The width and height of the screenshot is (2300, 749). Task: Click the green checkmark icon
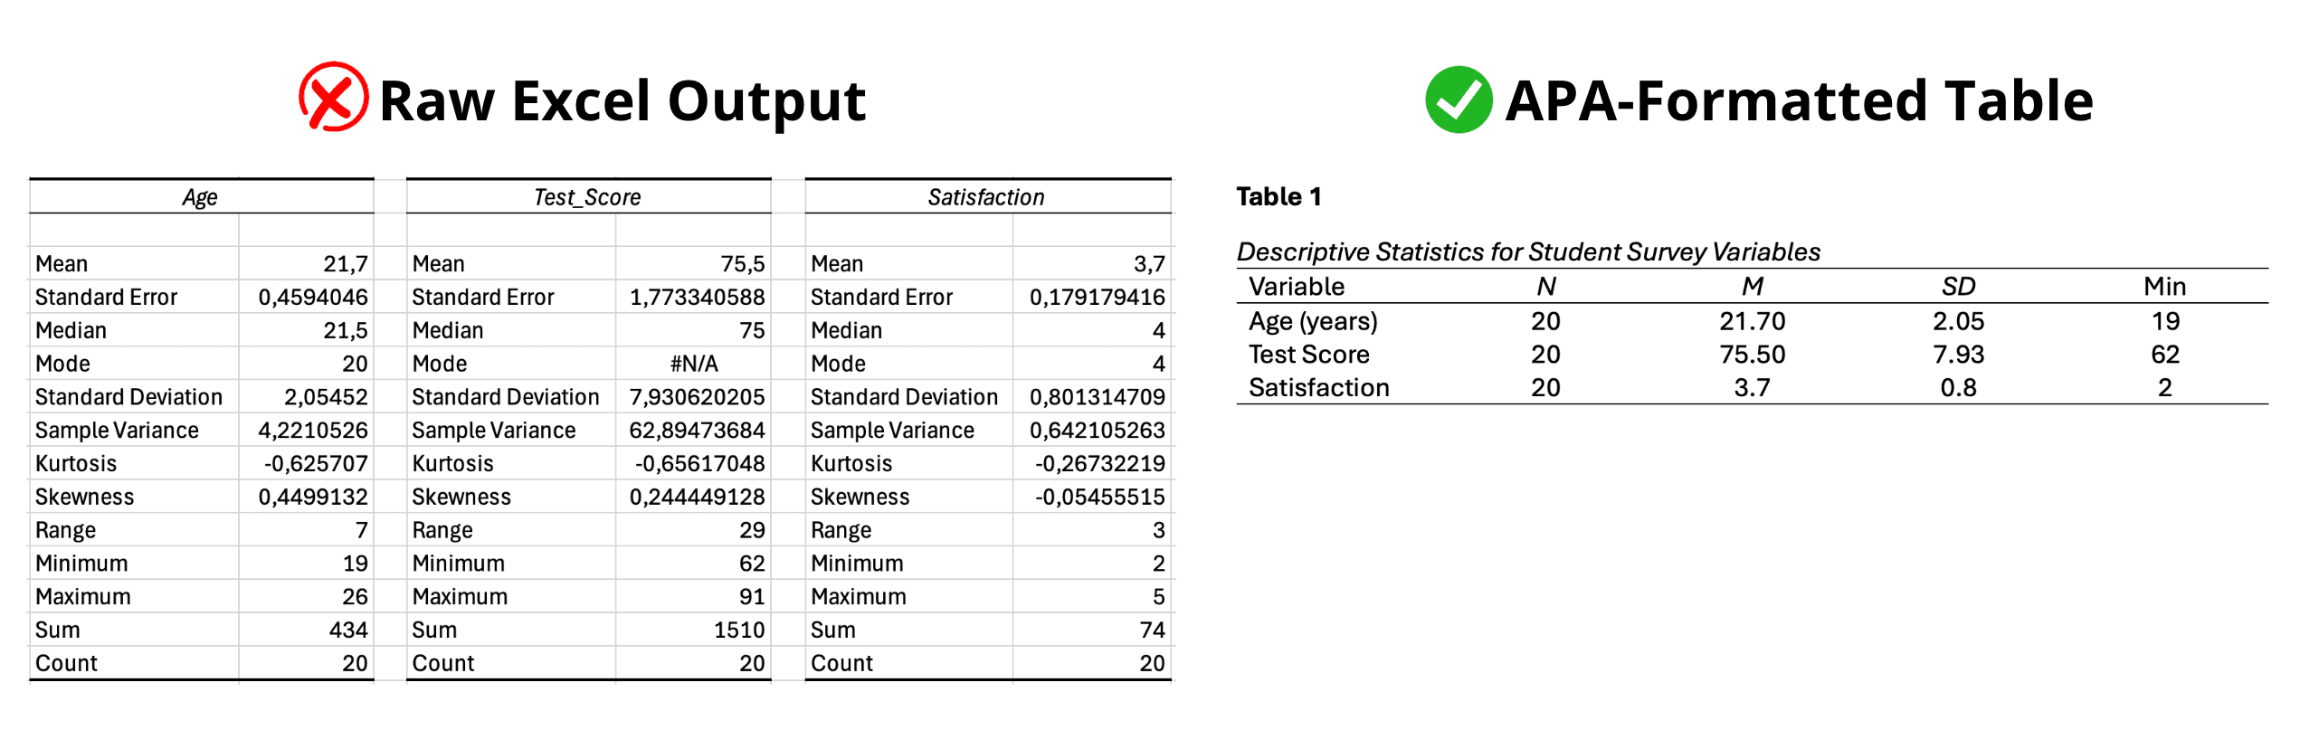(1459, 100)
